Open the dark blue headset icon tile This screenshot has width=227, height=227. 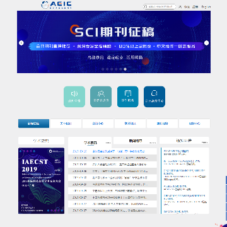click(x=154, y=96)
